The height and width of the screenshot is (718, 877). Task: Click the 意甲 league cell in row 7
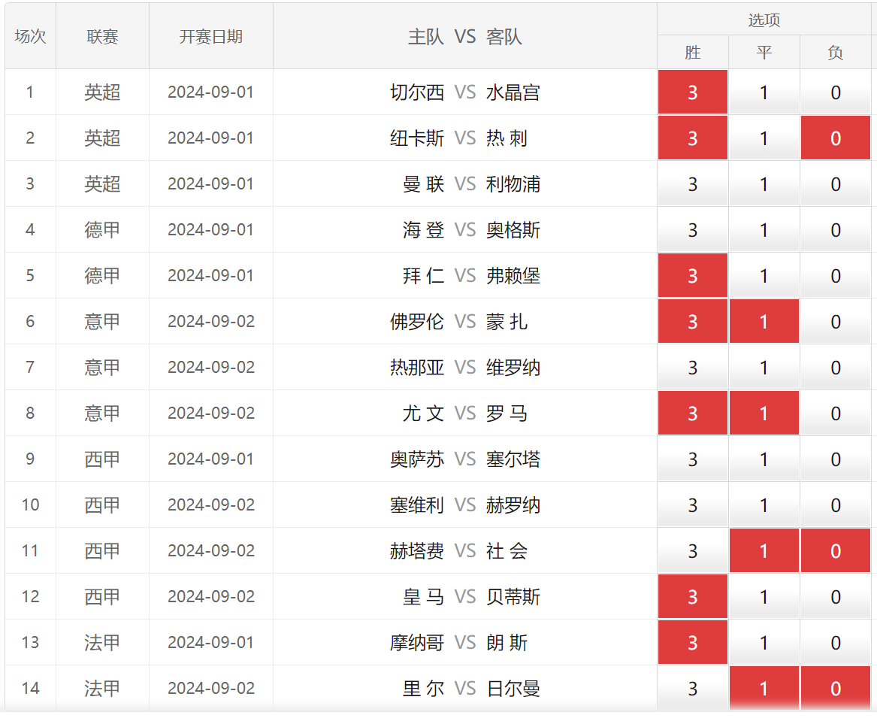pyautogui.click(x=102, y=367)
